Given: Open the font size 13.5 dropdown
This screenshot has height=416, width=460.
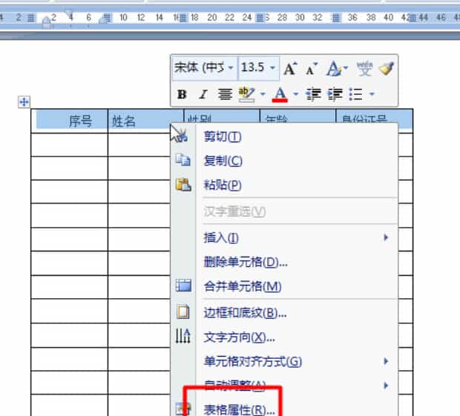Looking at the screenshot, I should point(272,68).
